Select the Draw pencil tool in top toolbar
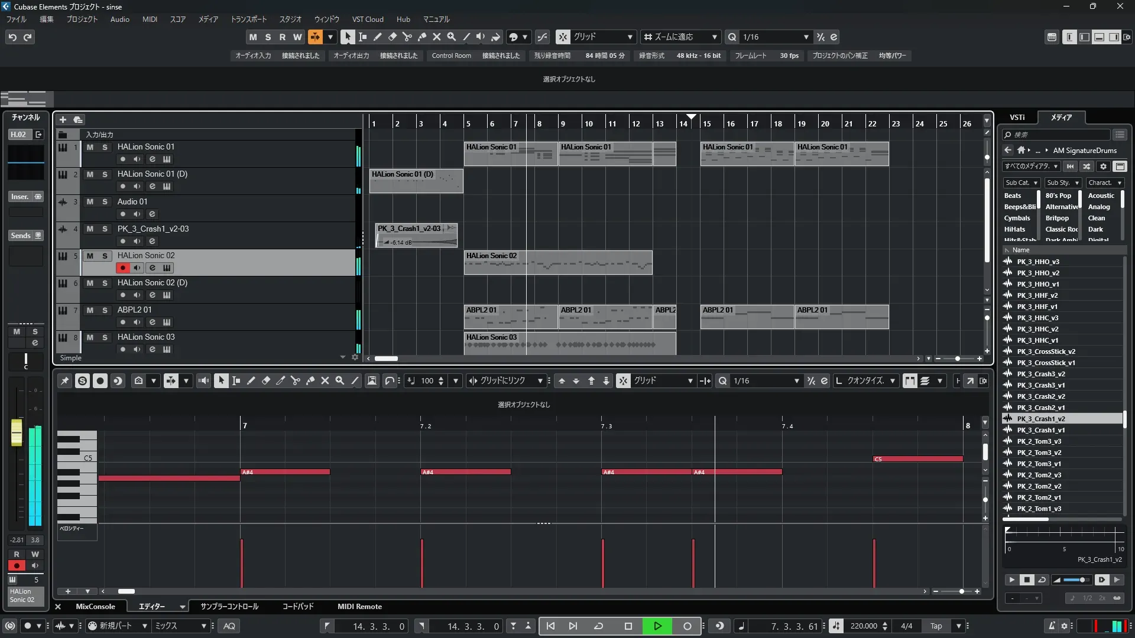Image resolution: width=1135 pixels, height=638 pixels. coord(377,37)
